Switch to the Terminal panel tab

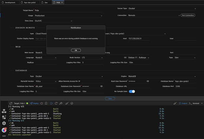(194, 103)
